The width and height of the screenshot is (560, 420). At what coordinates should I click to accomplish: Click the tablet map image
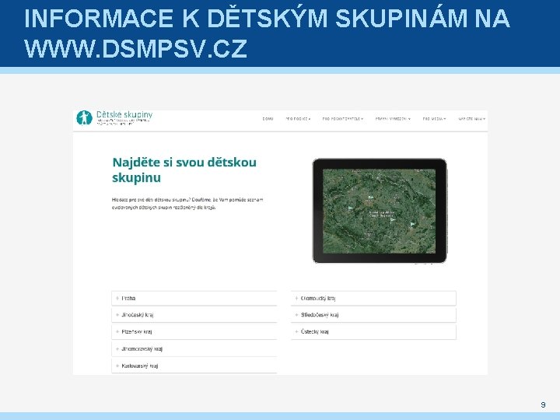pos(380,211)
